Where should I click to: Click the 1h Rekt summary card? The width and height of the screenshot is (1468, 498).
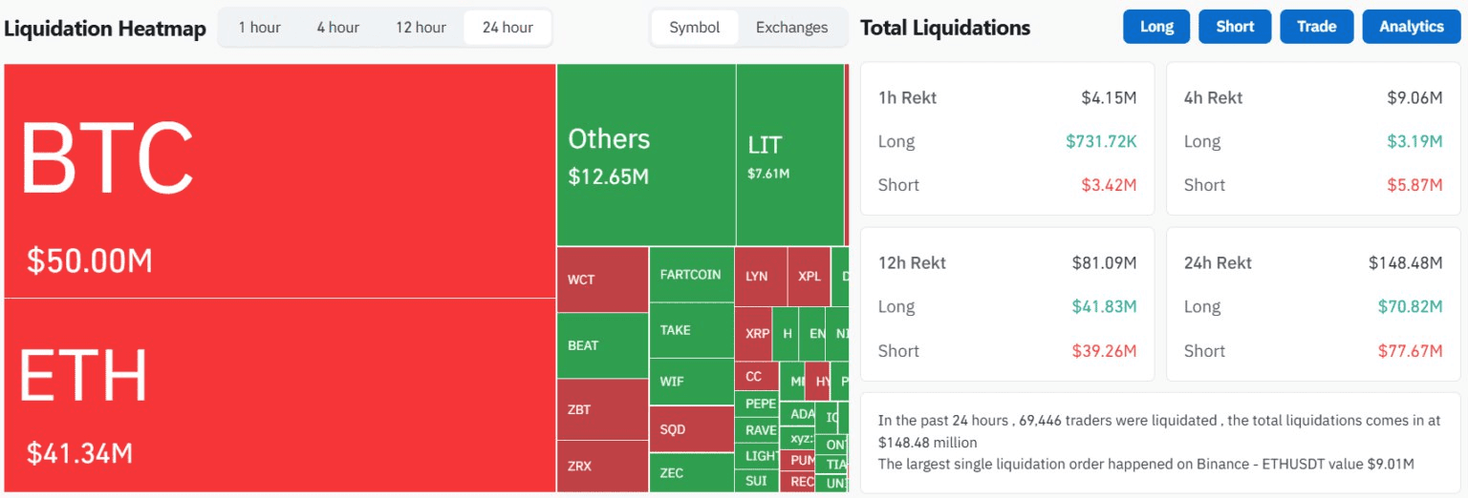pos(1007,139)
